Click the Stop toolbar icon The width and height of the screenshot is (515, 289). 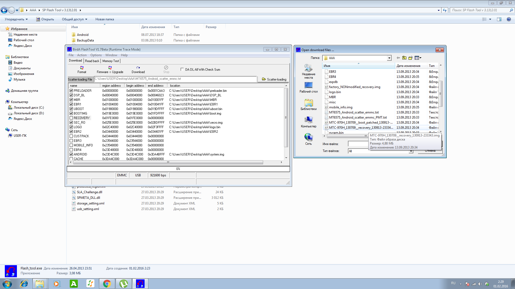(166, 68)
